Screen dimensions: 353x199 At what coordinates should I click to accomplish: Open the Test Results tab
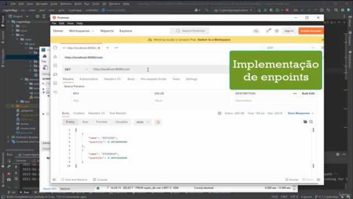tap(117, 113)
